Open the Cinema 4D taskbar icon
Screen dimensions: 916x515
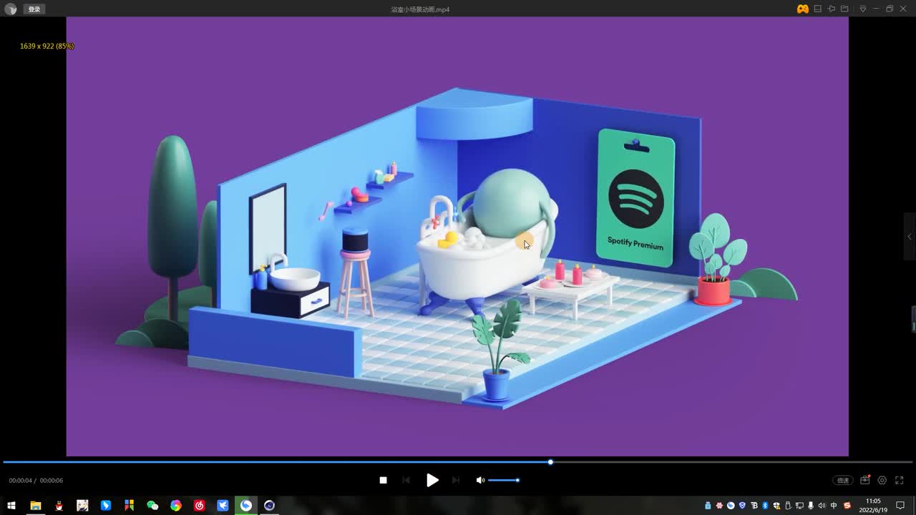pos(269,506)
